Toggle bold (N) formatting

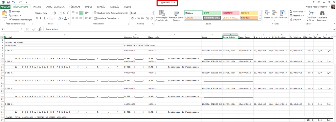point(37,18)
